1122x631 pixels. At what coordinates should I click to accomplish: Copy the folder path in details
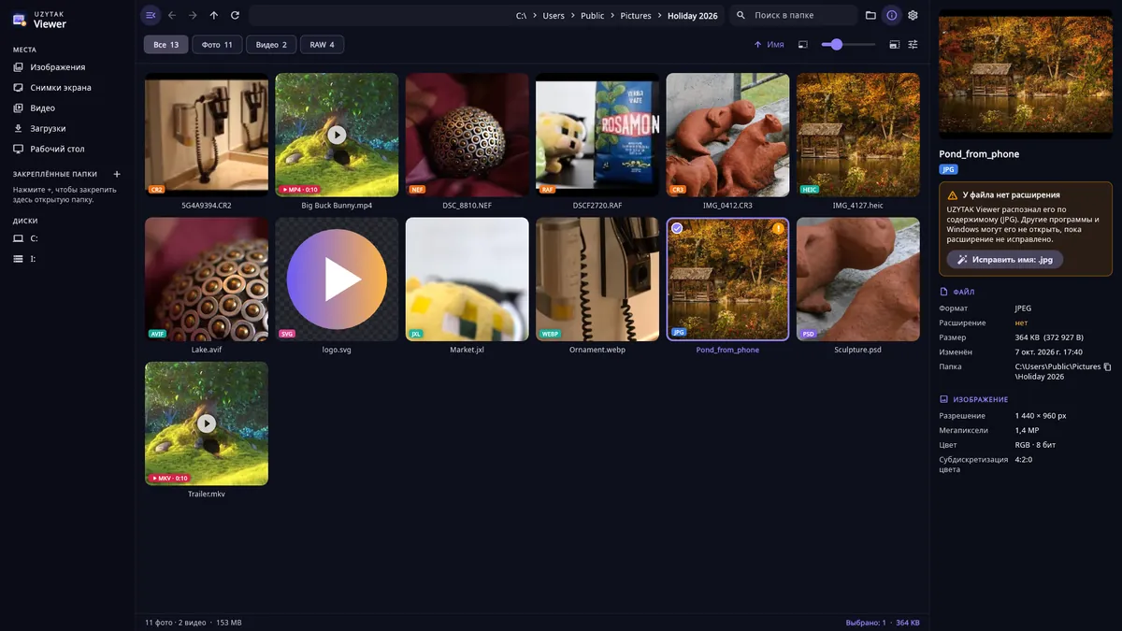(x=1107, y=366)
